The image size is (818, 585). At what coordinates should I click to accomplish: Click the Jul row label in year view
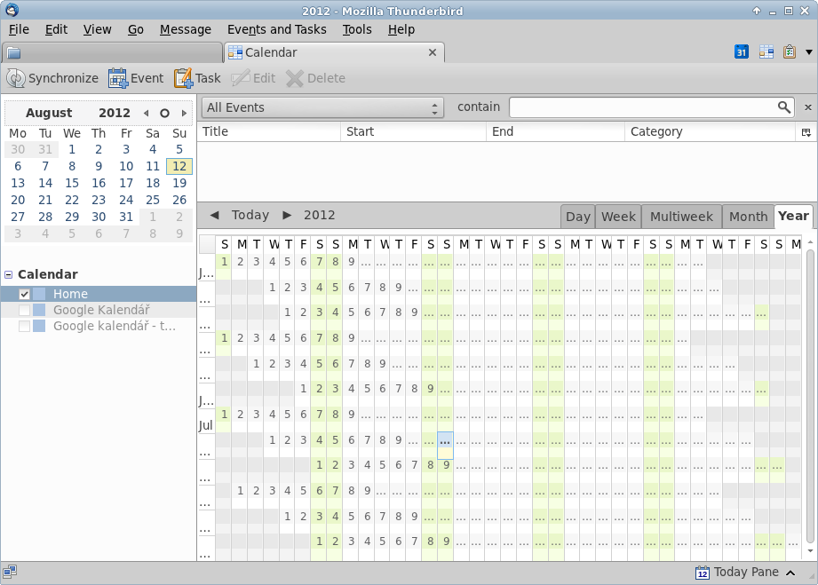[205, 426]
